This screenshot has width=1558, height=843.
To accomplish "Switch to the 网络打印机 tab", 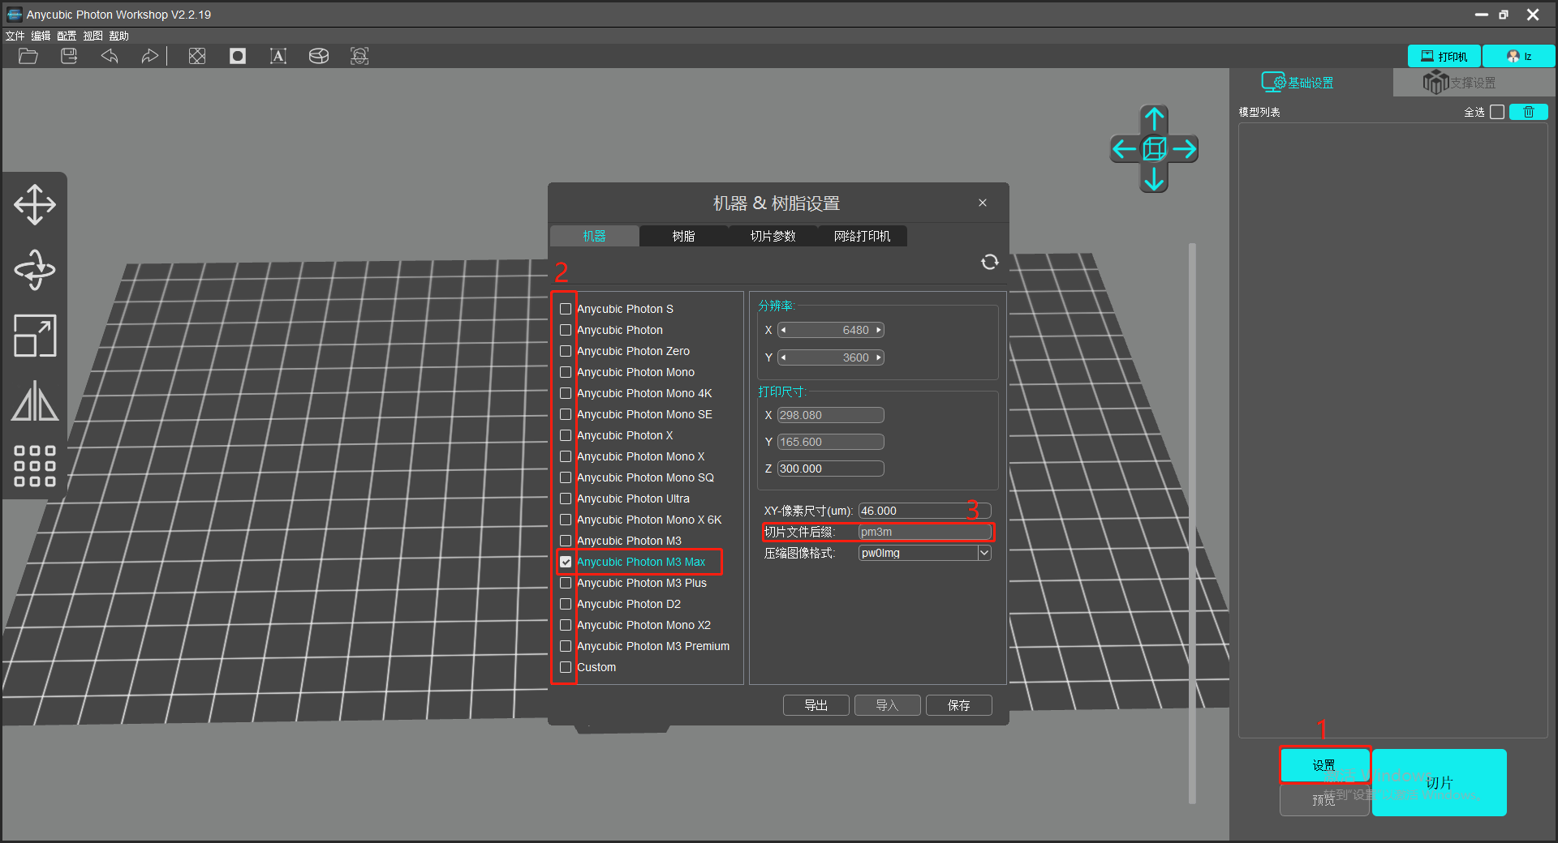I will pos(862,236).
